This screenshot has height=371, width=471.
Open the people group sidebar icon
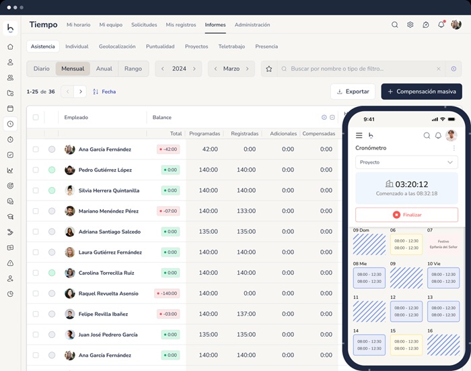tap(10, 77)
